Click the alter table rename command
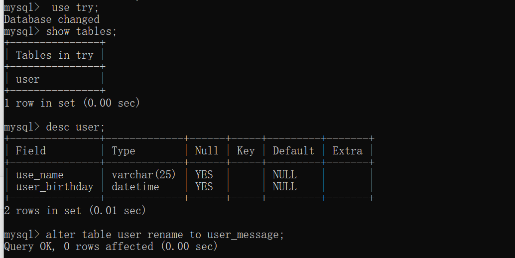The image size is (515, 258). [165, 235]
